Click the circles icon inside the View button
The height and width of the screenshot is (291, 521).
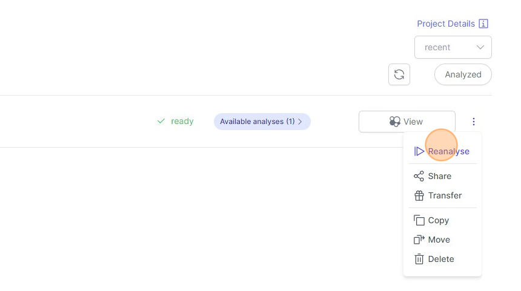pos(395,122)
